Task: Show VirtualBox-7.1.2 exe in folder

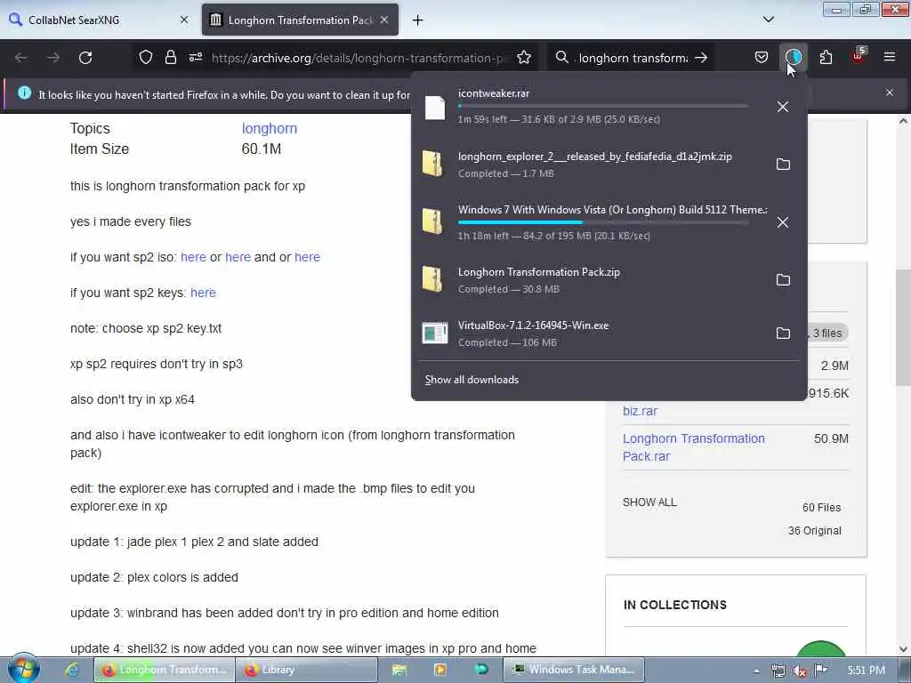Action: tap(783, 333)
